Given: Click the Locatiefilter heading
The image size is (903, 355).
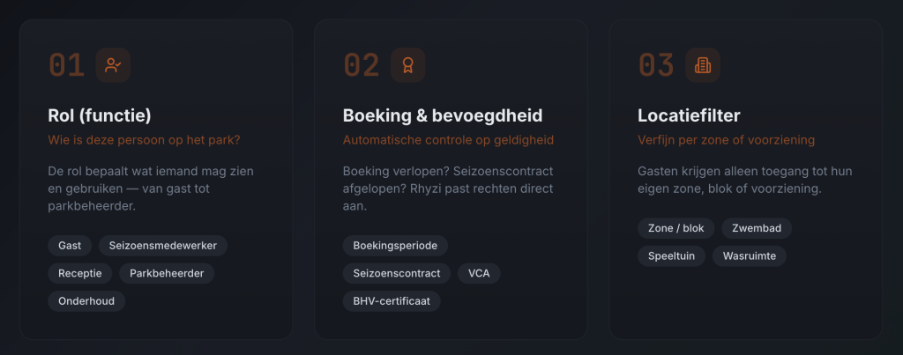Looking at the screenshot, I should click(689, 115).
